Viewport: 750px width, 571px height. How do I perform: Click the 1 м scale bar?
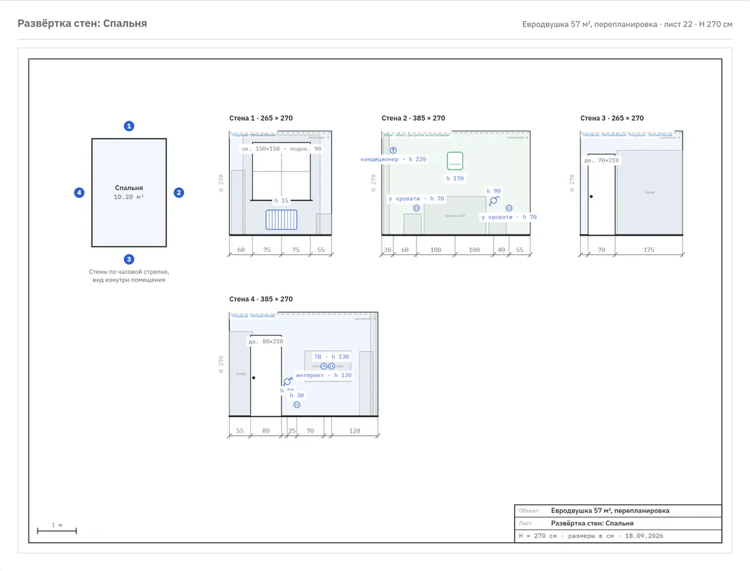coord(57,530)
